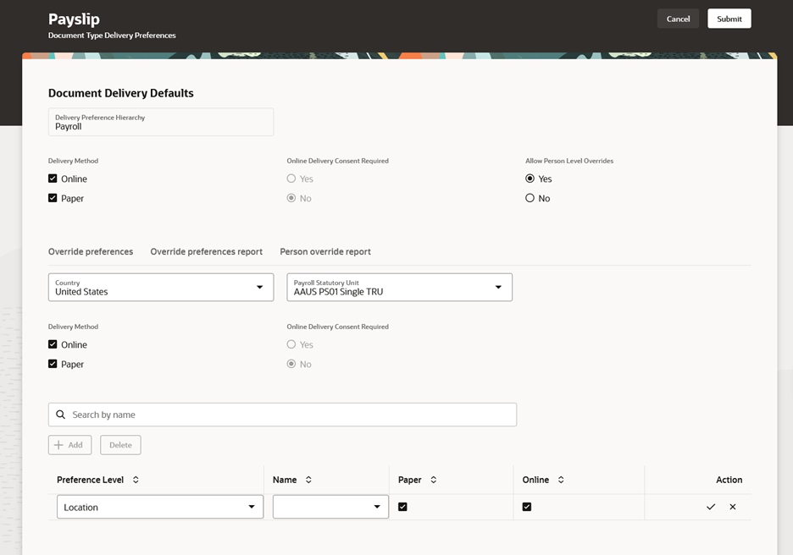Select No for Allow Person Level Overrides
This screenshot has height=555, width=793.
[x=530, y=198]
